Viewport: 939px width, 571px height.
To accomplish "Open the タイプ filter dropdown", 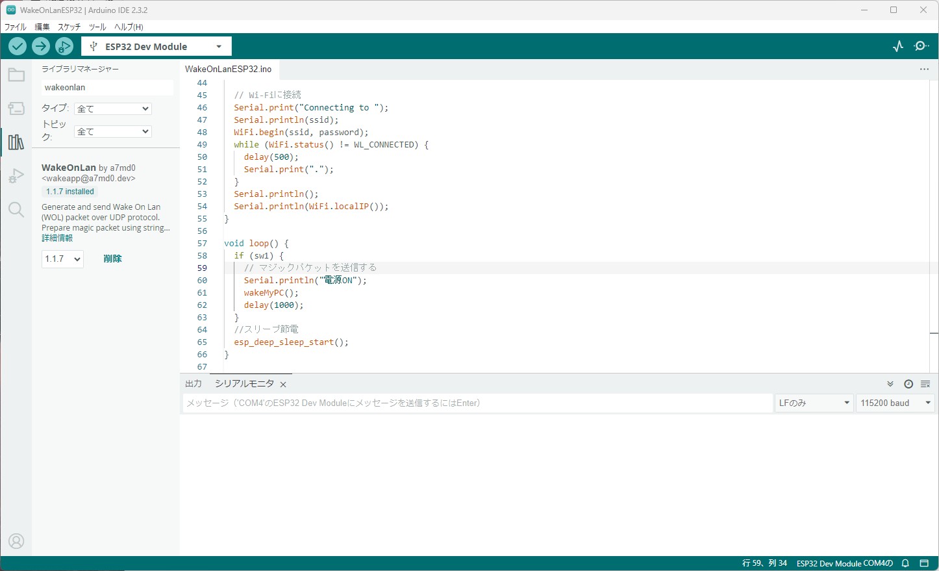I will (112, 108).
